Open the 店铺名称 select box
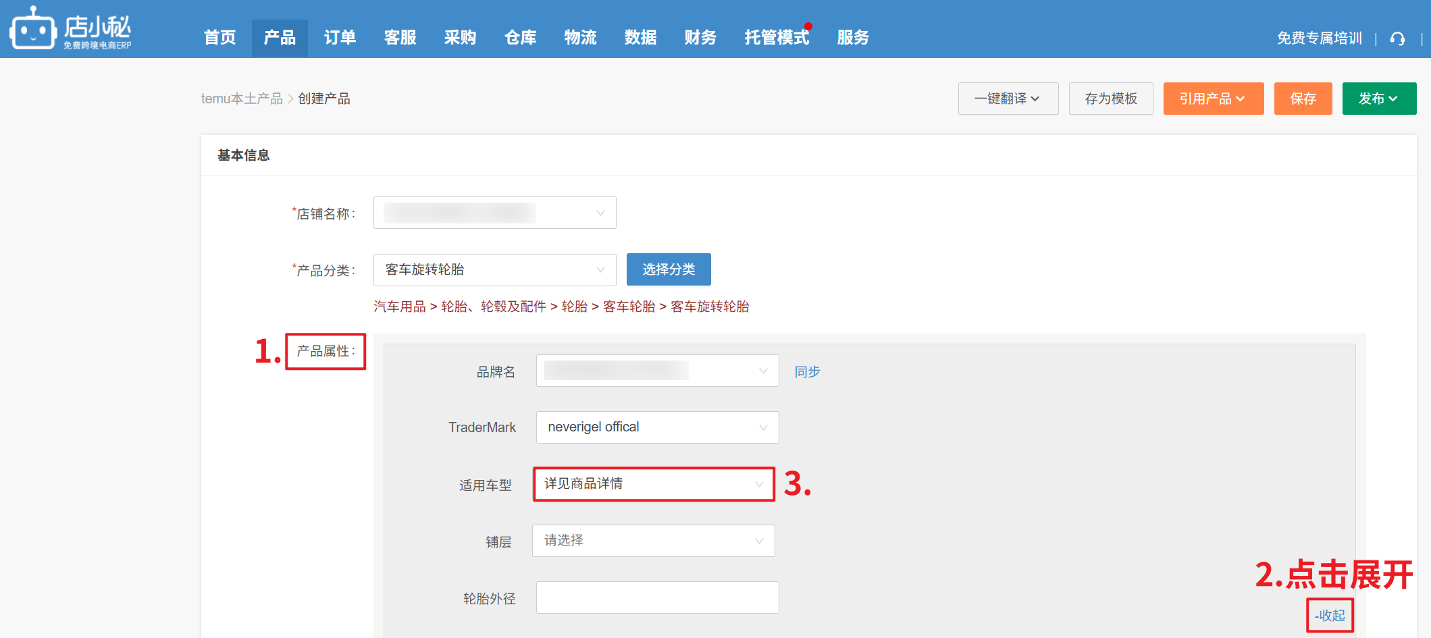Image resolution: width=1431 pixels, height=638 pixels. [494, 213]
